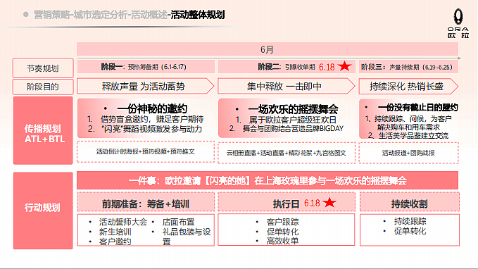The image size is (478, 269).
Task: Select bullet 活动誓师大会
Action: tap(123, 222)
